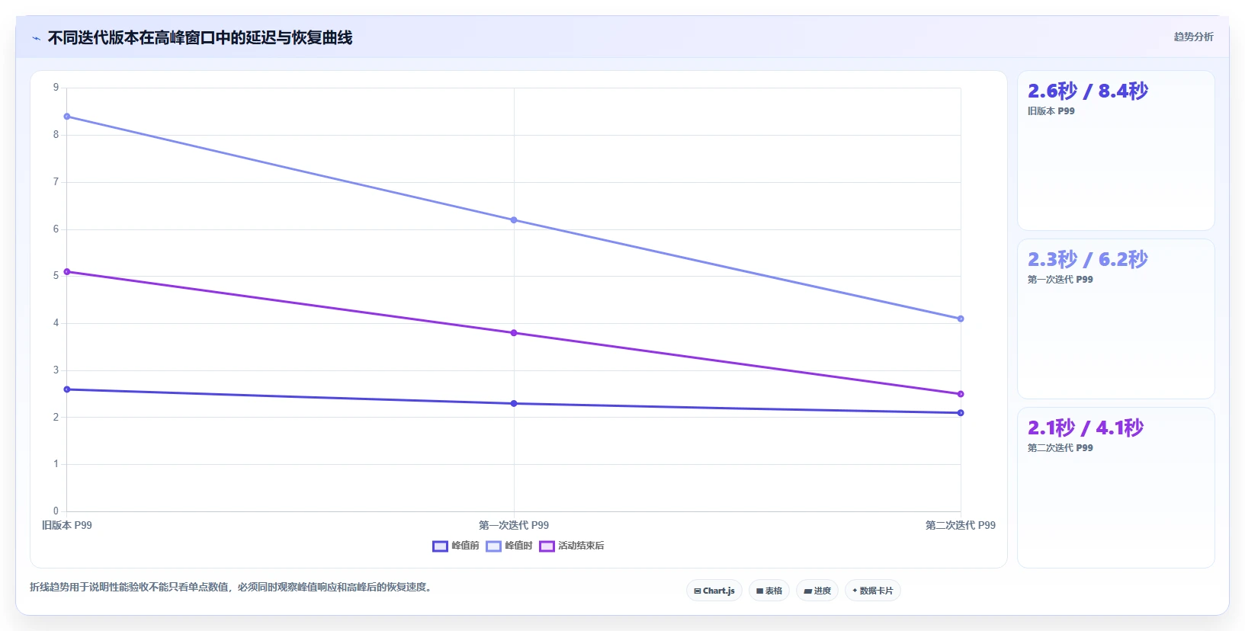Select the 2.1秒 / 4.1秒 stat card
This screenshot has height=631, width=1245.
1116,488
